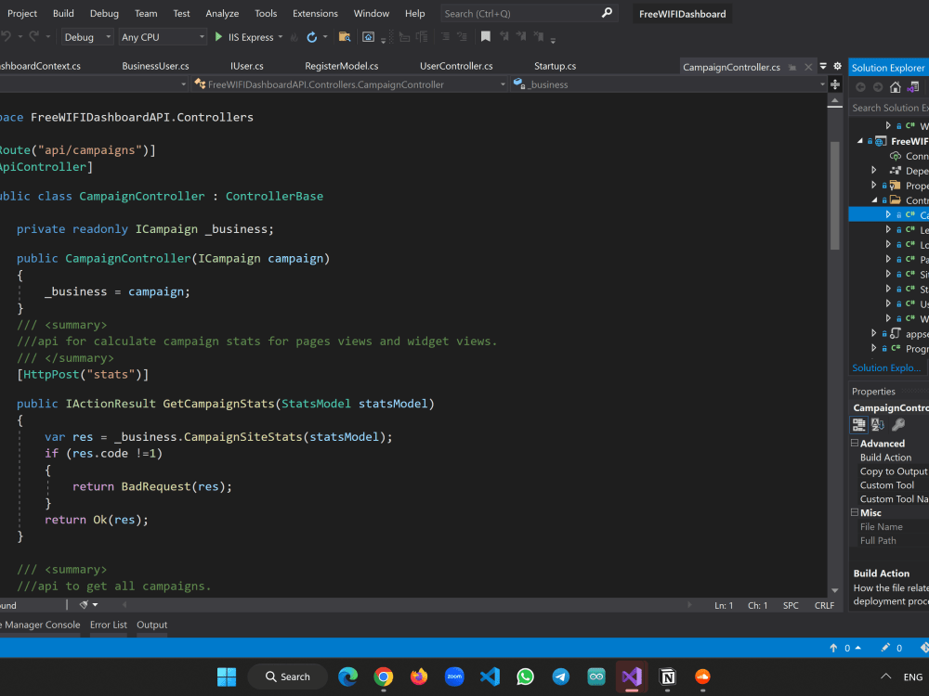Expand the Dependencies node in Solution Explorer
The image size is (929, 696).
[x=873, y=170]
